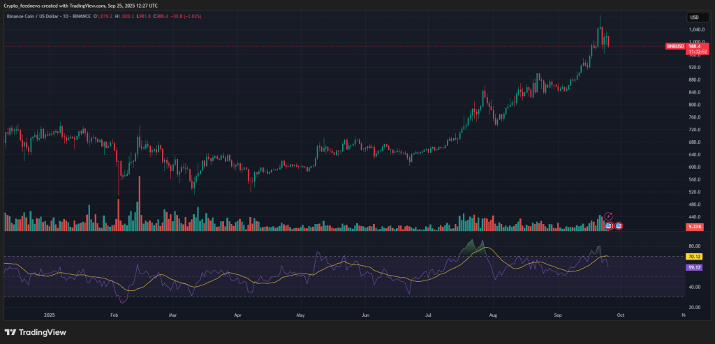Click the TradingView logo at bottom left
Image resolution: width=715 pixels, height=344 pixels.
36,332
